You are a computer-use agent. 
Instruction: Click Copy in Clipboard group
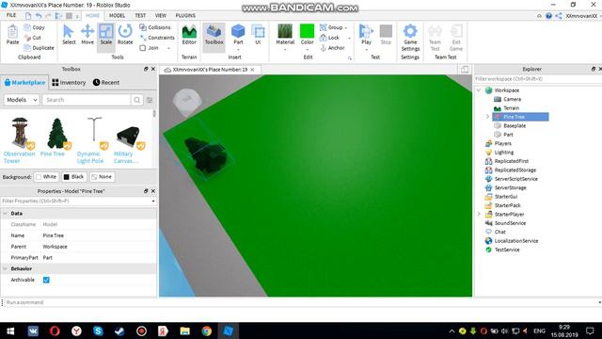point(35,27)
